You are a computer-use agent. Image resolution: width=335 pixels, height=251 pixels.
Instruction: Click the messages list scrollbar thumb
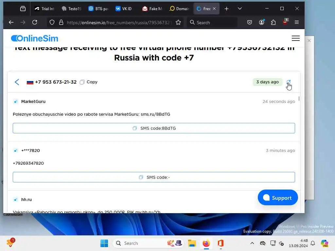tap(299, 99)
